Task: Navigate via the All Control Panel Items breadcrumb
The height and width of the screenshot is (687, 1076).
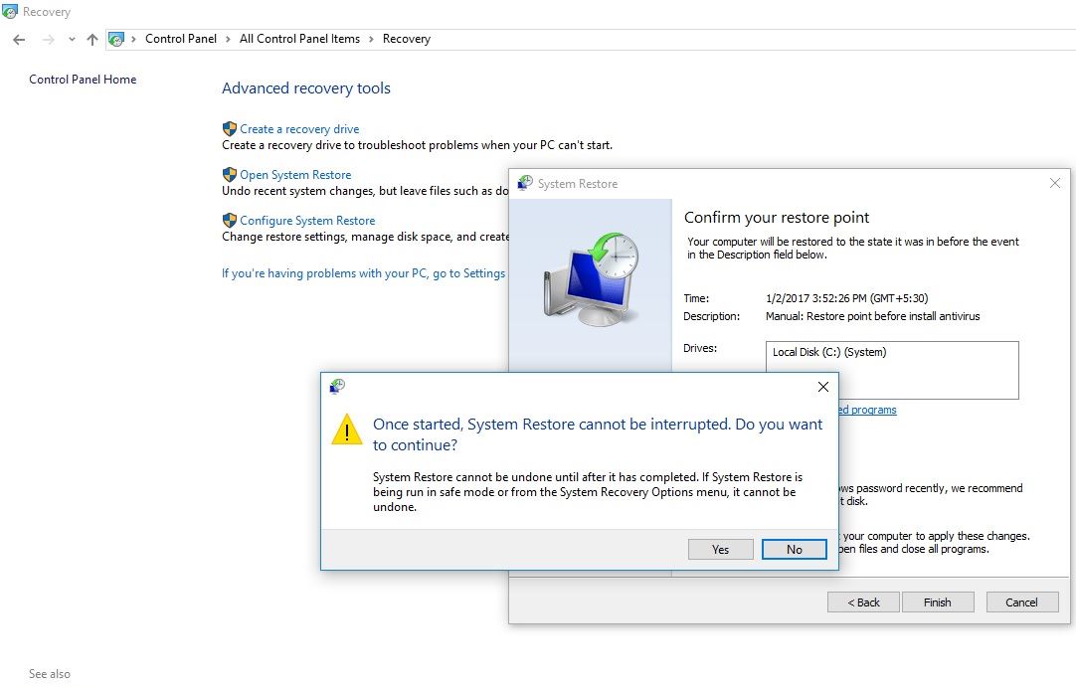Action: click(x=299, y=39)
